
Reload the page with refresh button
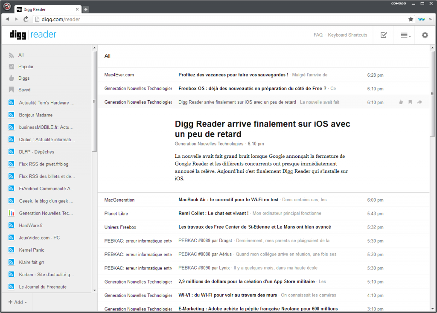coord(26,19)
